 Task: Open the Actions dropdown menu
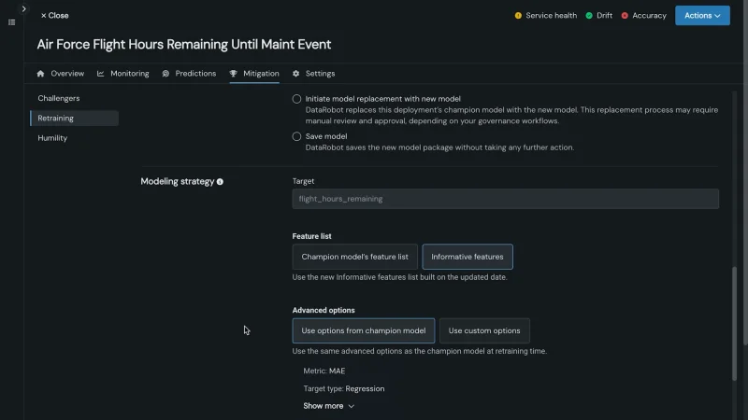click(702, 16)
